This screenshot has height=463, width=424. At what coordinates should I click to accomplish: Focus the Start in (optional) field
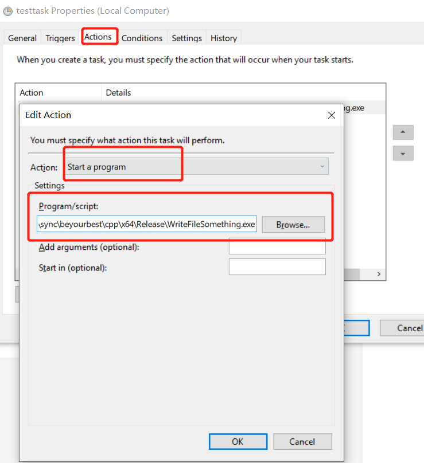tap(277, 267)
